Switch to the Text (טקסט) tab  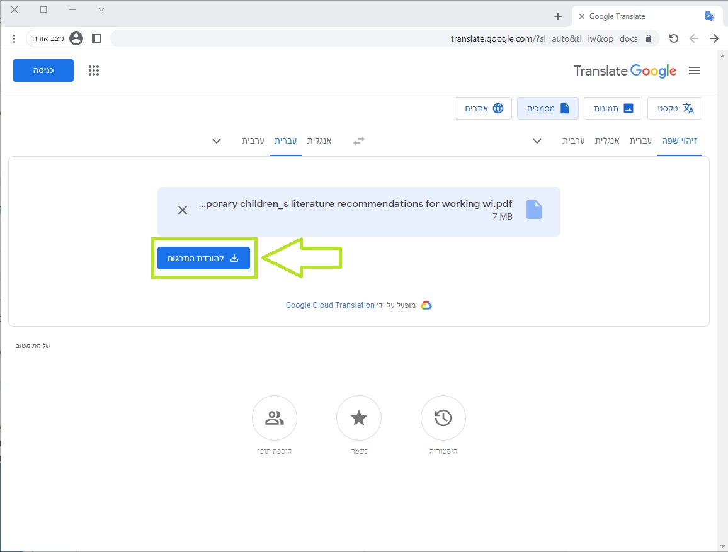coord(676,108)
